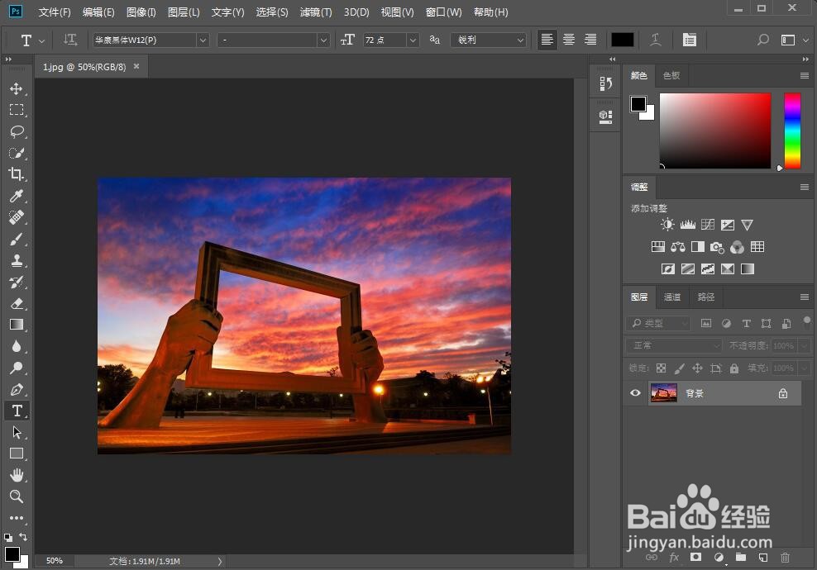The width and height of the screenshot is (817, 570).
Task: Toggle text orientation in options bar
Action: point(69,40)
